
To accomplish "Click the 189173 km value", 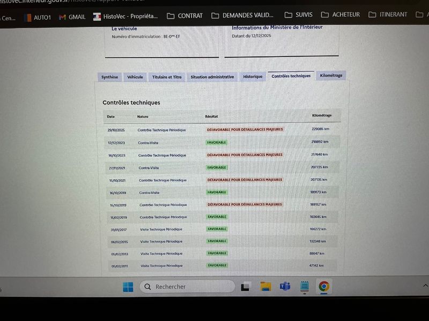I will click(x=318, y=192).
